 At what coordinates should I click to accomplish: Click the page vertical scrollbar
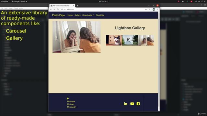[x=159, y=61]
